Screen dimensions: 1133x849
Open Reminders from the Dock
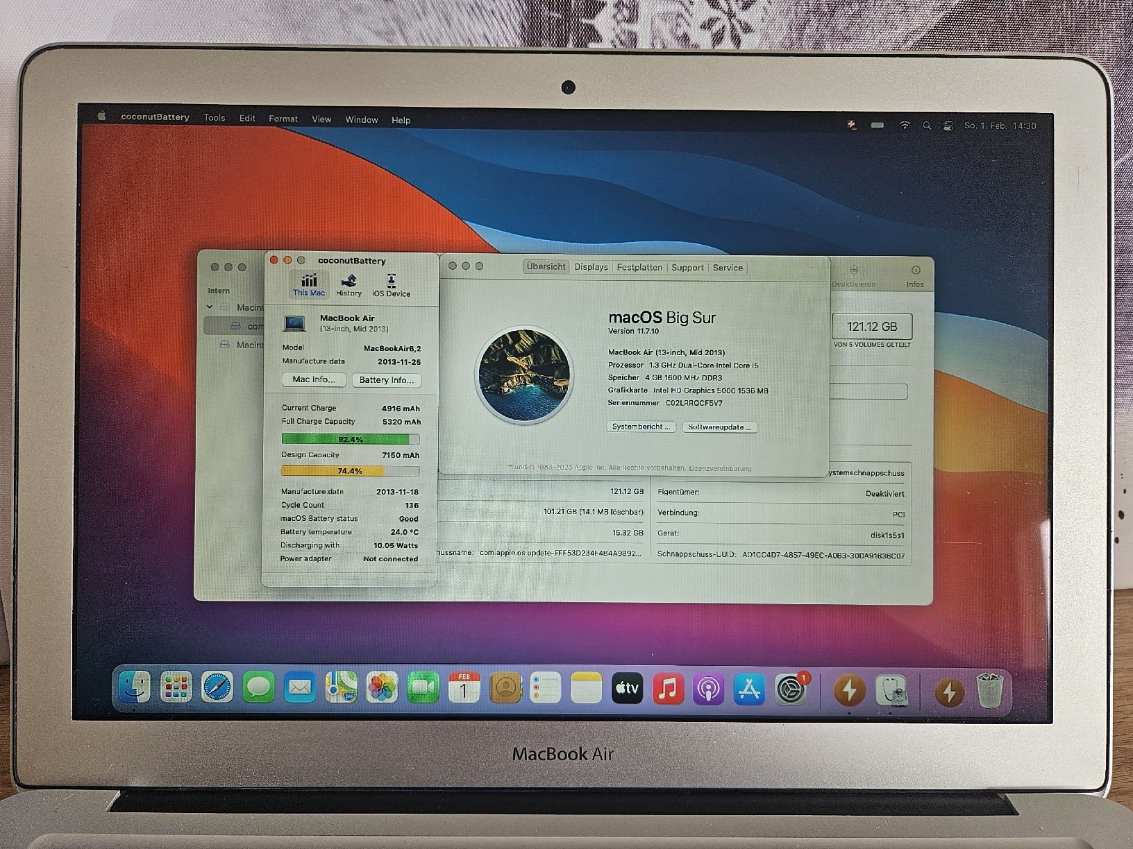click(x=546, y=689)
